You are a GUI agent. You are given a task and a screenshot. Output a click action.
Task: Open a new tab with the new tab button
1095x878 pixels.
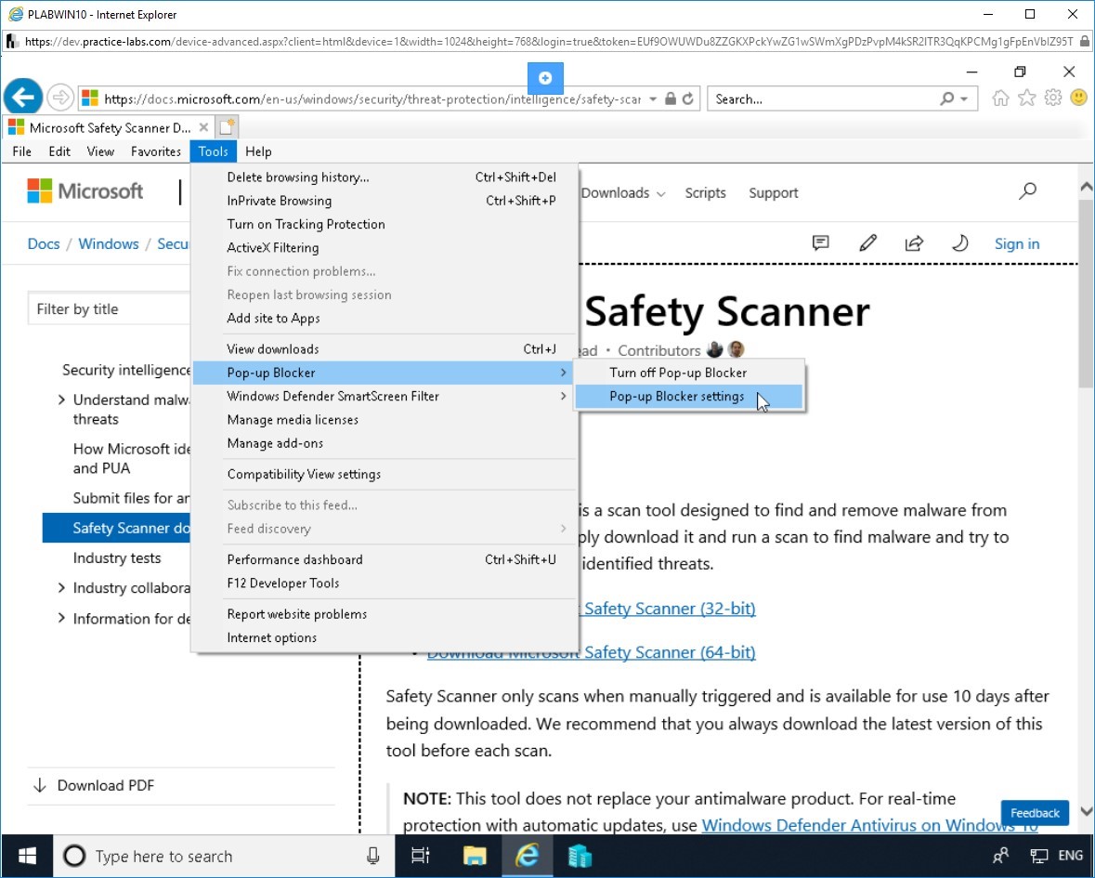[227, 127]
